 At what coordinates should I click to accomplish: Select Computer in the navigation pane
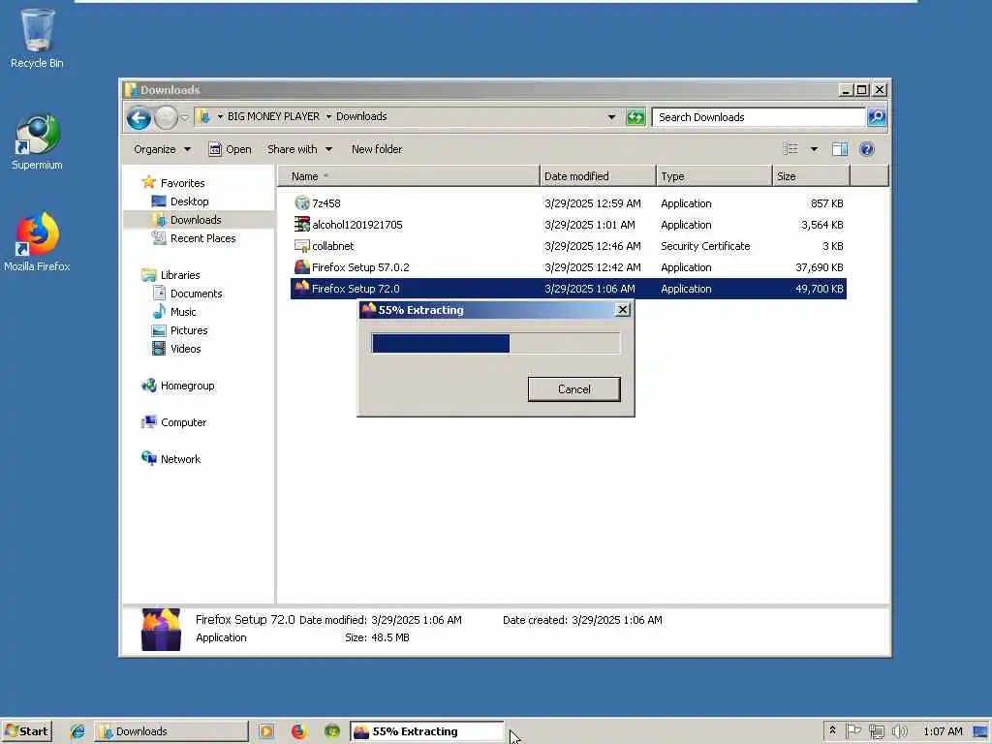pyautogui.click(x=183, y=422)
